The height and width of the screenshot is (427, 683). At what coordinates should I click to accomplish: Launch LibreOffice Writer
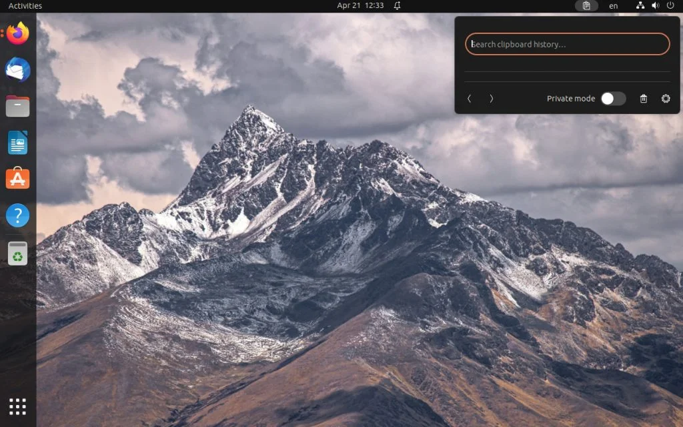click(17, 141)
